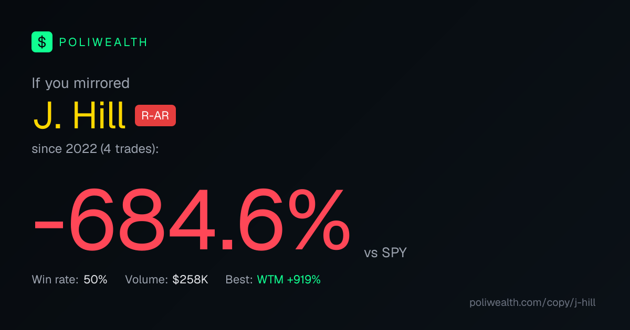This screenshot has width=630, height=330.
Task: Select the R-AR party badge
Action: coord(155,116)
